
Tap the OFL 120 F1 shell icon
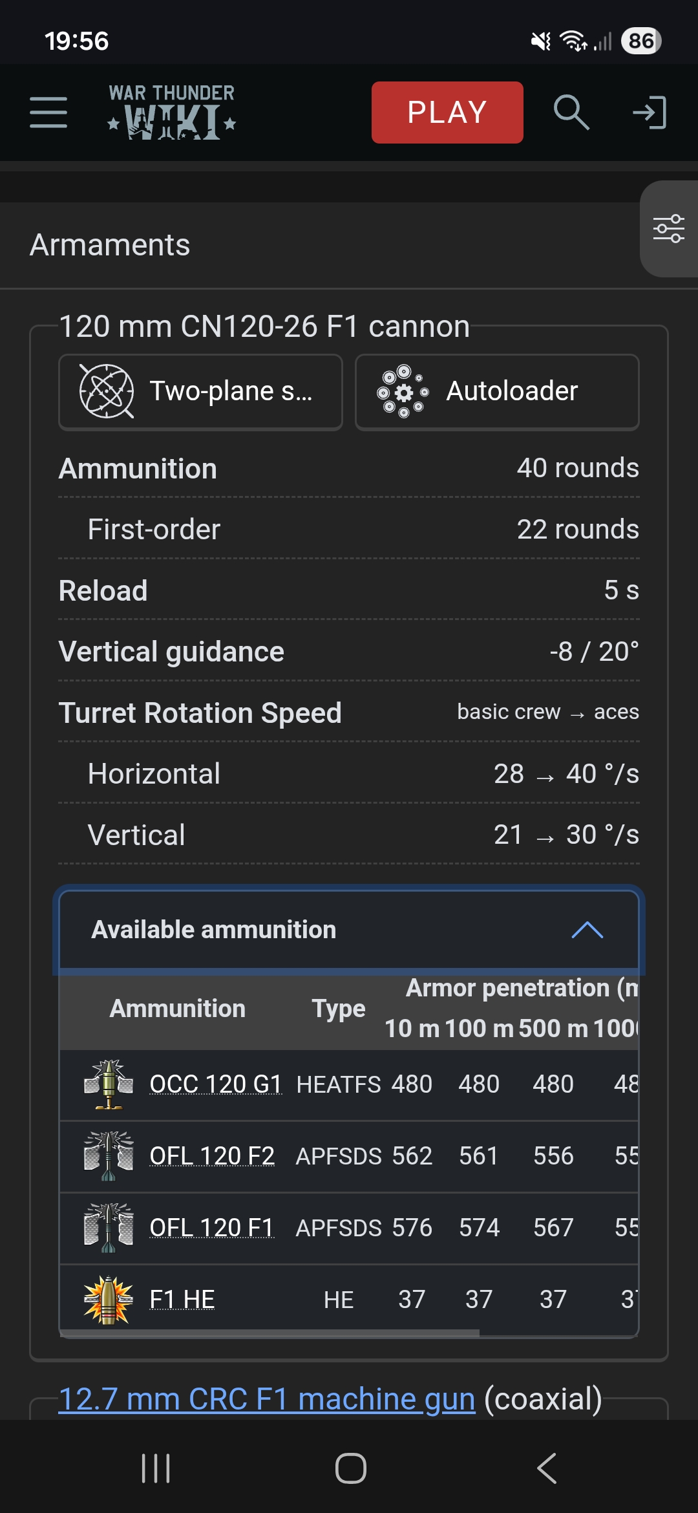pos(109,1228)
